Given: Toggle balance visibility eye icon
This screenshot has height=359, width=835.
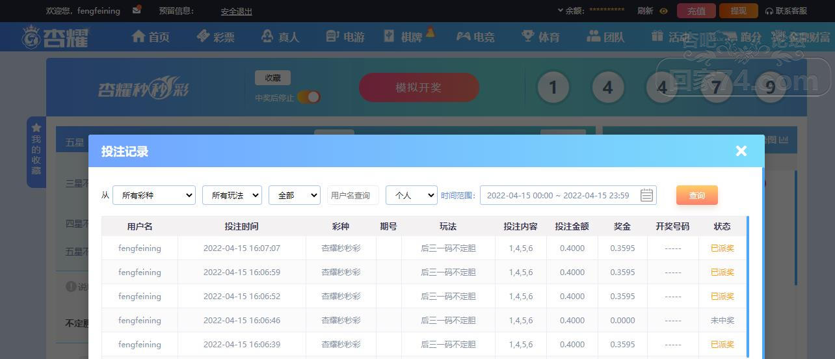Looking at the screenshot, I should [x=664, y=11].
